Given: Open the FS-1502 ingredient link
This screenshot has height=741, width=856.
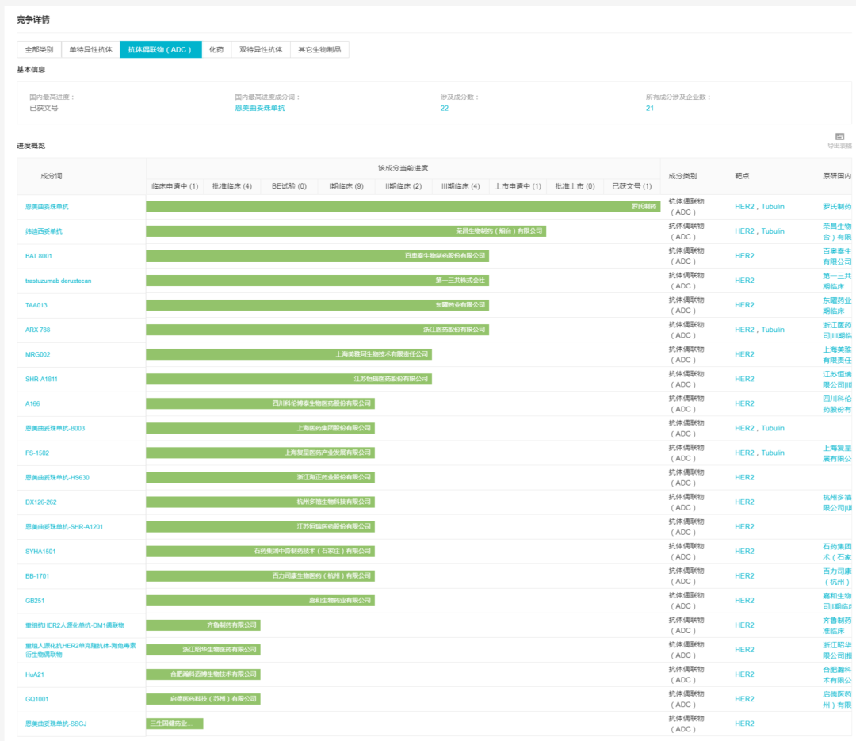Looking at the screenshot, I should (37, 453).
